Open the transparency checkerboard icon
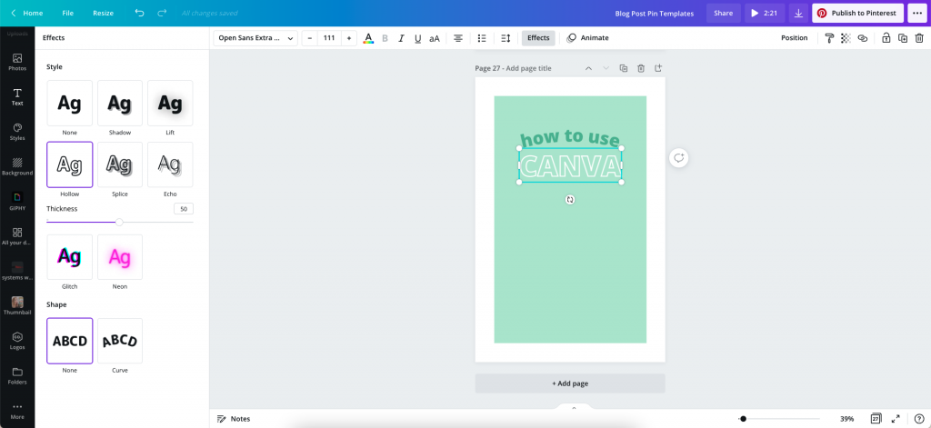The height and width of the screenshot is (428, 931). coord(846,38)
